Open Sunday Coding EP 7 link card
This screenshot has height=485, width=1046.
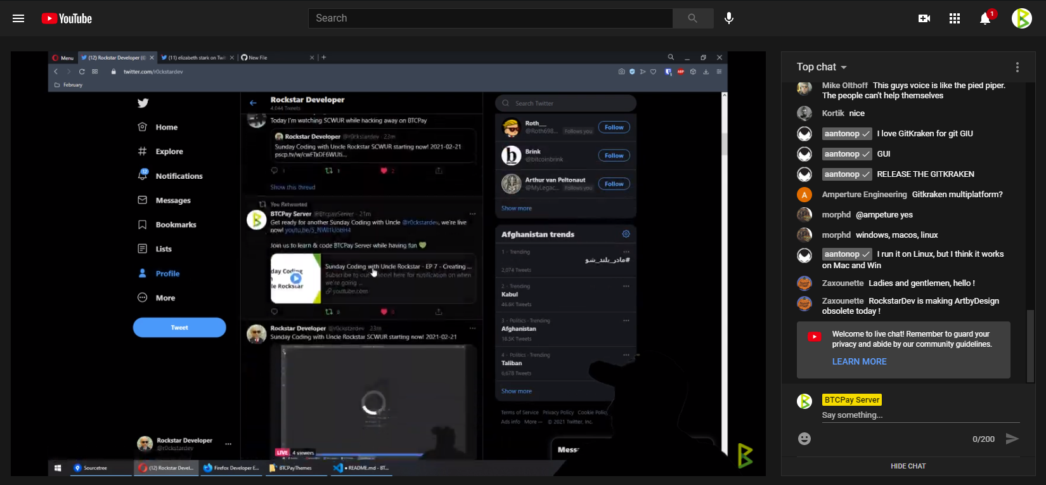[373, 278]
